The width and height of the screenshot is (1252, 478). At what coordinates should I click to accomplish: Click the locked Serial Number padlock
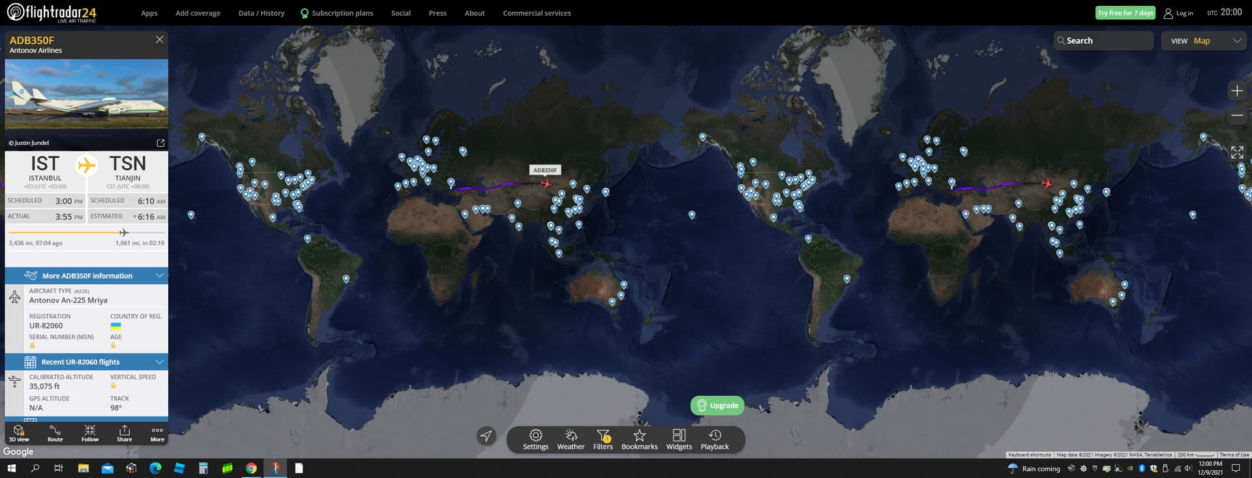[x=32, y=346]
